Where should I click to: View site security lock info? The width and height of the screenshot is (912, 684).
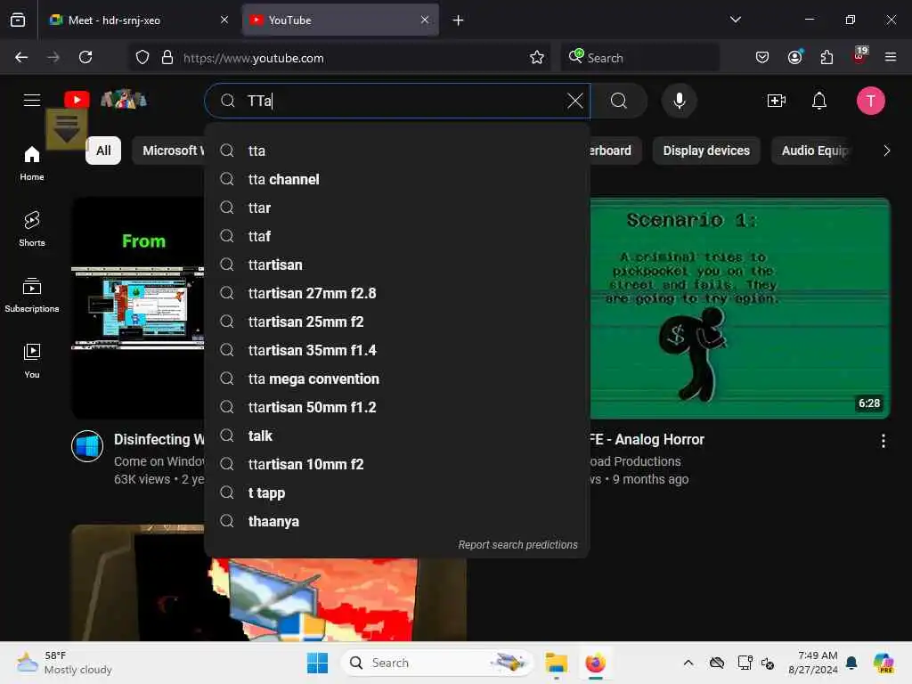[x=167, y=57]
